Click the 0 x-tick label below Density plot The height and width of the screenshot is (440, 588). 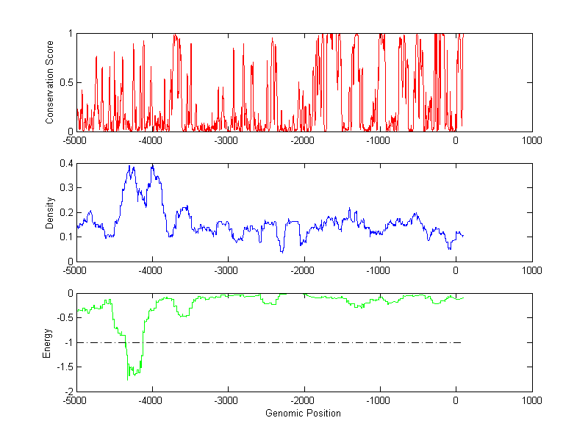click(x=456, y=270)
